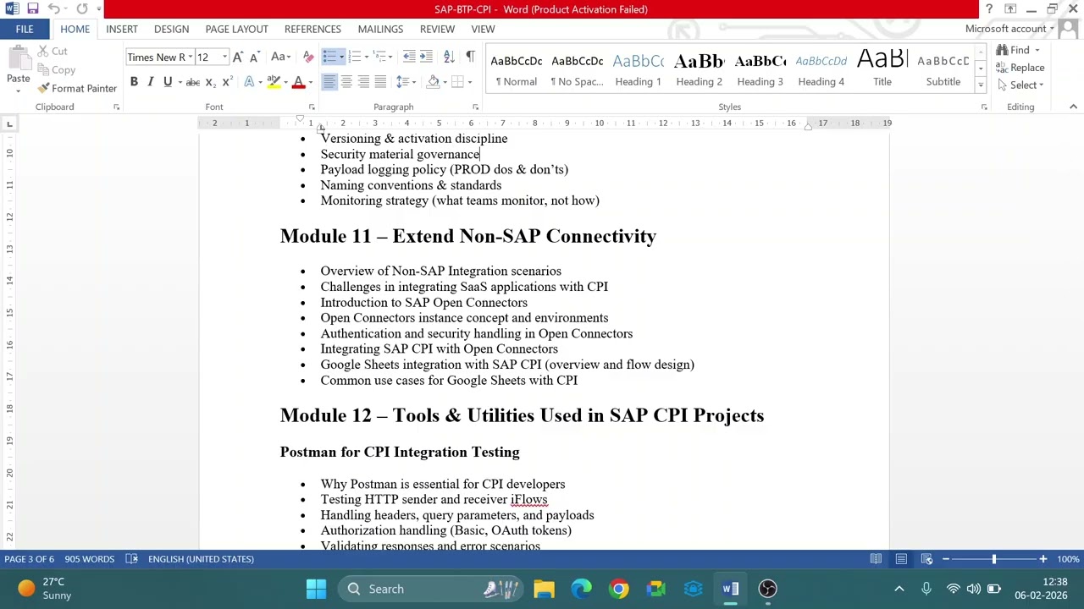The image size is (1084, 609).
Task: Click the PAGE 3 OF 6 indicator
Action: [29, 558]
